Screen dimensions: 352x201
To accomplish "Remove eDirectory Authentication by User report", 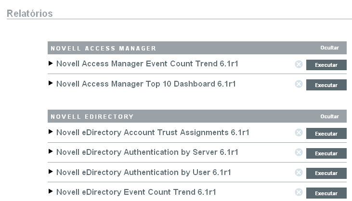I will pos(299,172).
